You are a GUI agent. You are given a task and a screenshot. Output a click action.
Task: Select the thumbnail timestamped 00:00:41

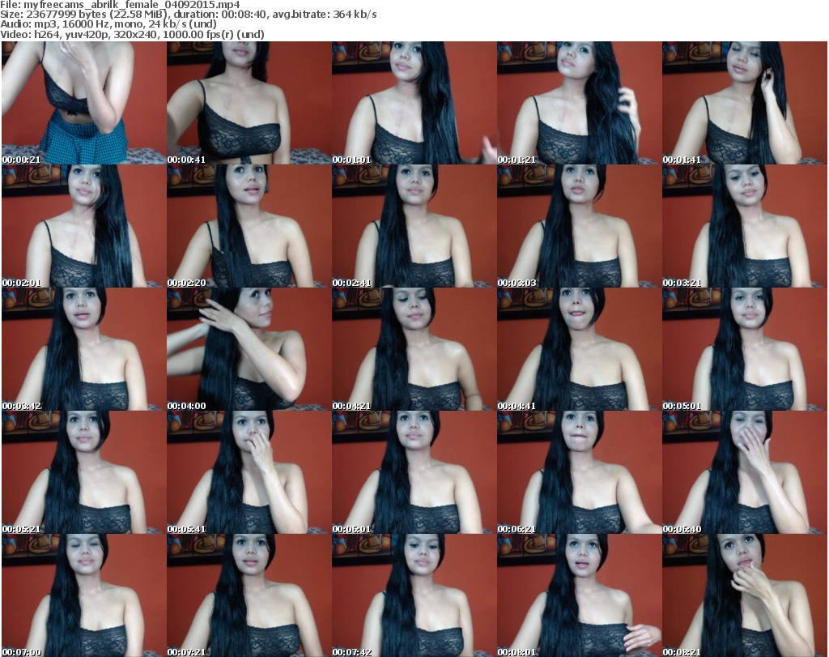click(x=249, y=103)
